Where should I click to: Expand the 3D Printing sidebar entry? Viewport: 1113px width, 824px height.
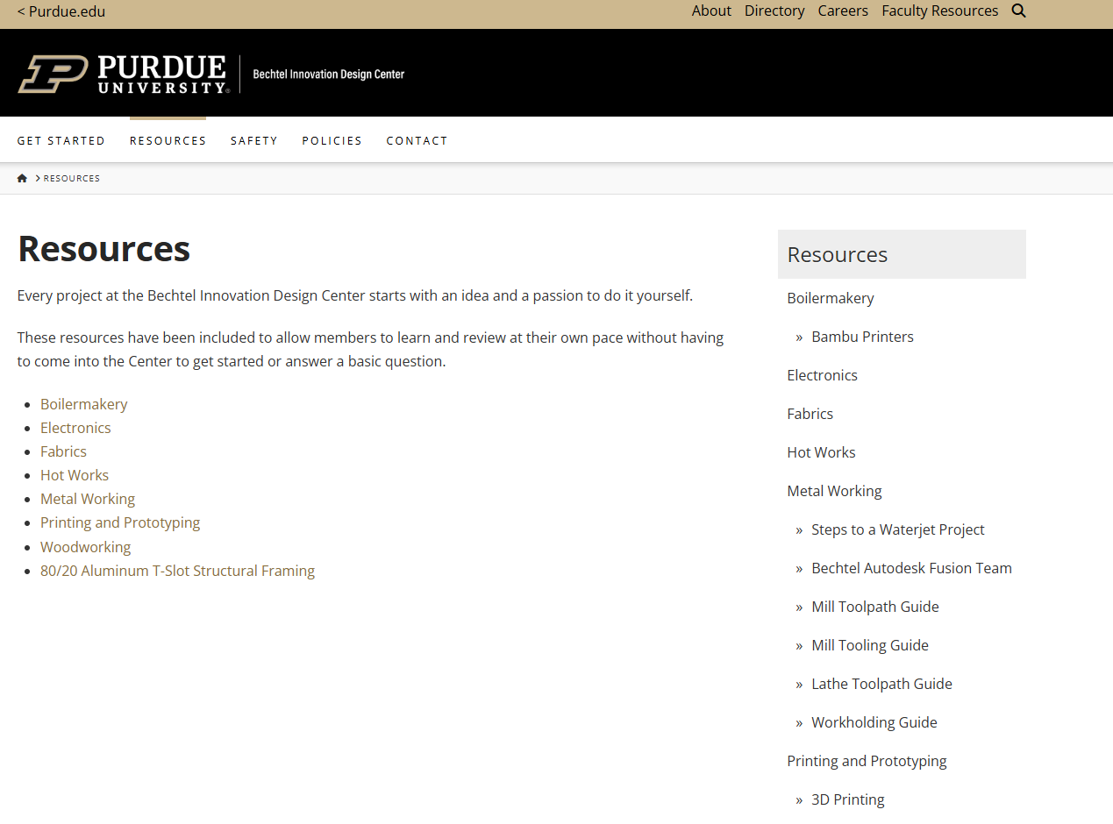click(x=847, y=799)
